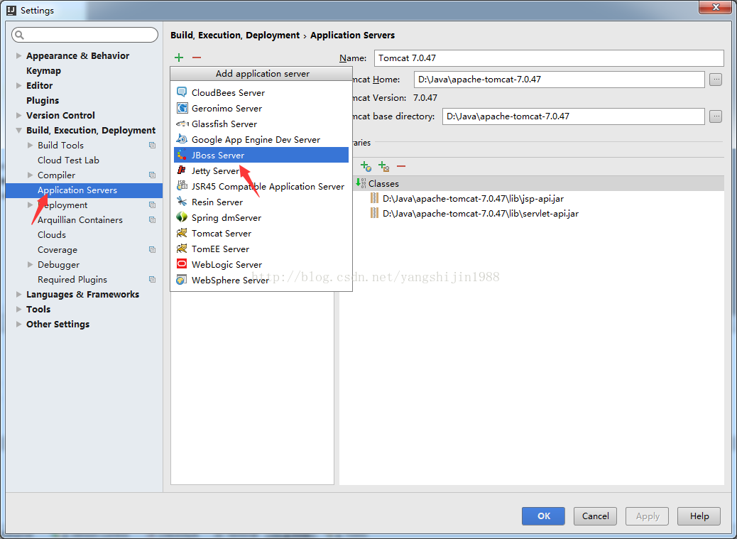The height and width of the screenshot is (539, 737).
Task: Click the CloudBees Server icon
Action: 182,92
